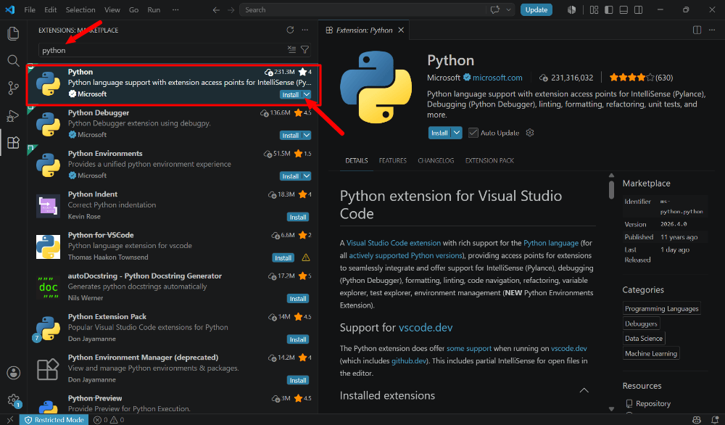Open Install dropdown for Python in list
The height and width of the screenshot is (425, 725).
click(x=307, y=94)
